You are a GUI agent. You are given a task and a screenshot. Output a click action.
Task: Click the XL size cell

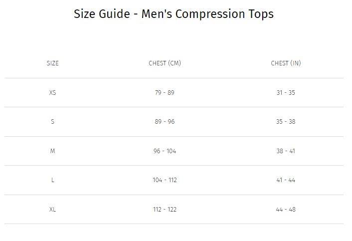pos(53,210)
